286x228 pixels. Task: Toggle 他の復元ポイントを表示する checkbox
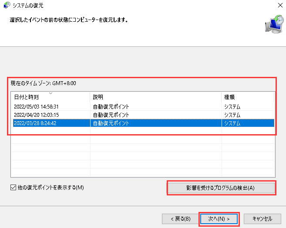coord(13,188)
